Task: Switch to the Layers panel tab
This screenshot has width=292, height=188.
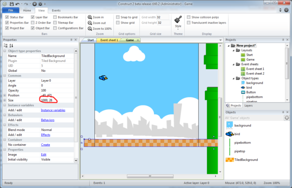Action: pos(249,105)
